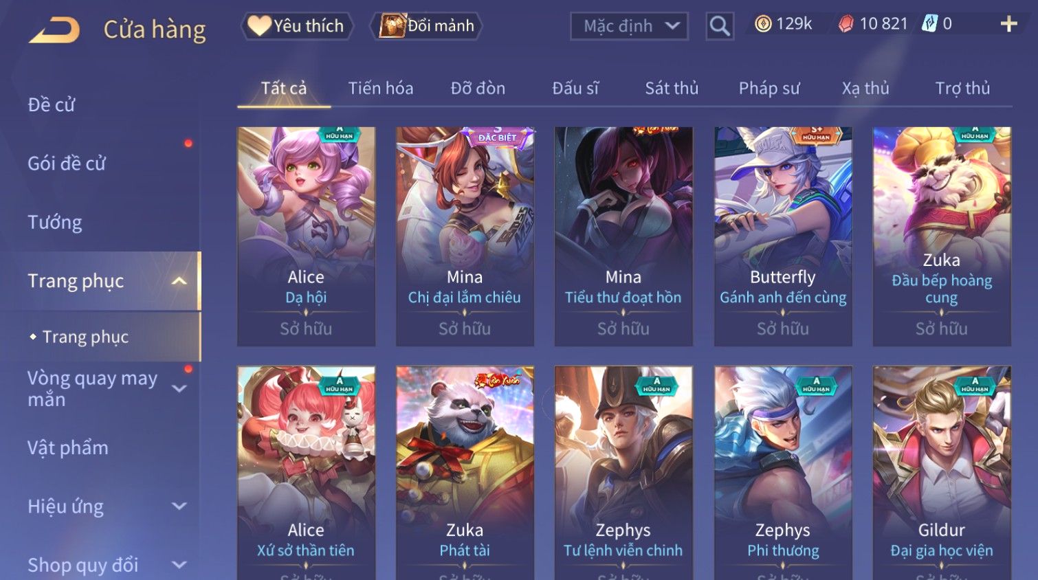Open Tướng in the sidebar

pos(55,223)
